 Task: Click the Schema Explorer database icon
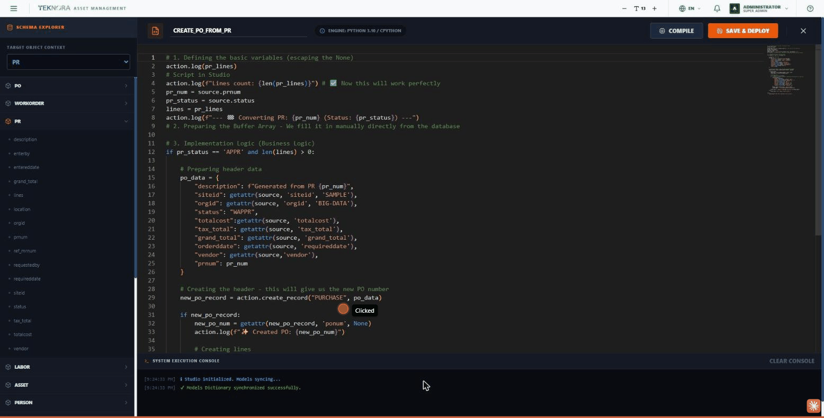coord(10,27)
